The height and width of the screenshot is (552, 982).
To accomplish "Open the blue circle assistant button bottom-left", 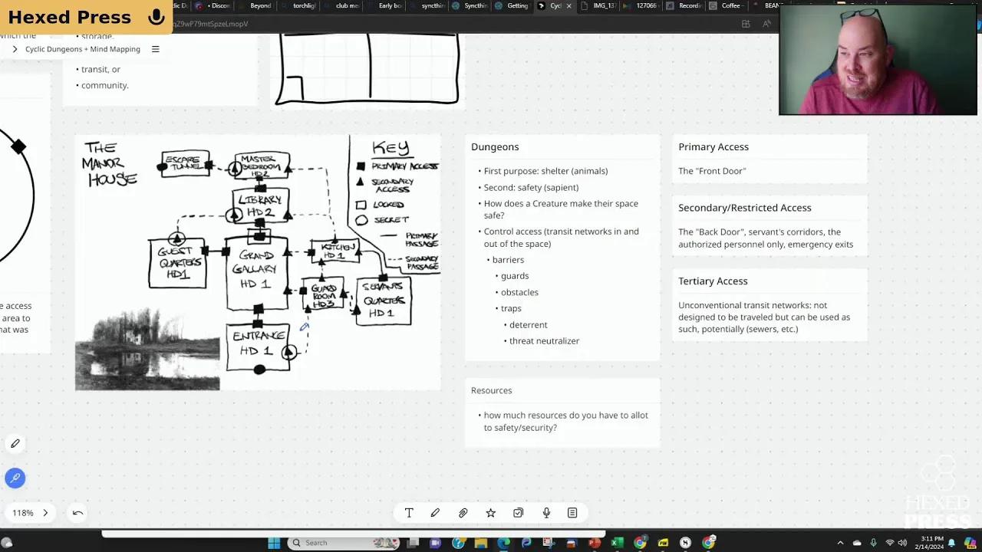I will coord(15,478).
